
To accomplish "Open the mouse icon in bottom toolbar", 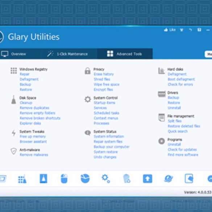I will coord(64,179).
